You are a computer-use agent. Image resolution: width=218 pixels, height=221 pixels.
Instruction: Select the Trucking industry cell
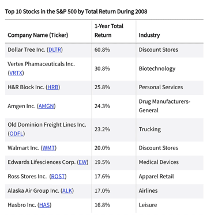click(x=150, y=129)
